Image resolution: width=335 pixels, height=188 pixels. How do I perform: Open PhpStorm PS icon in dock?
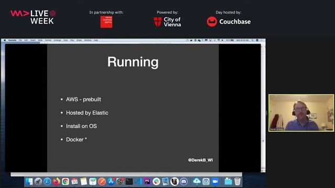pos(147,181)
